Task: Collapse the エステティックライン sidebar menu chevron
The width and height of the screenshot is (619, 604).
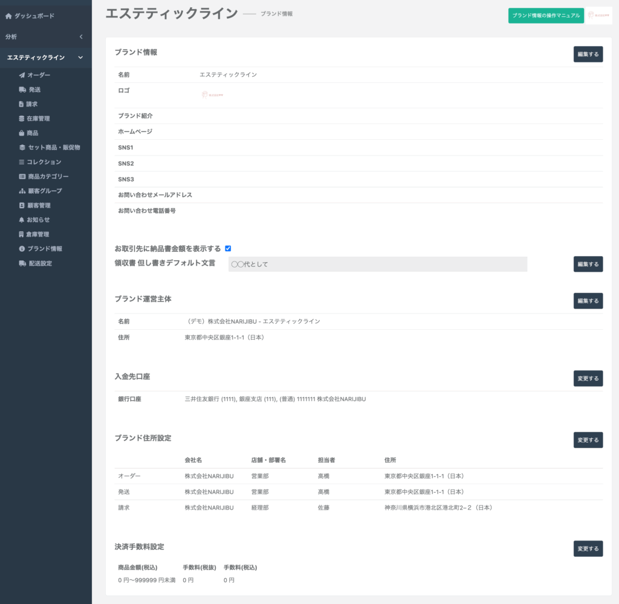Action: [80, 57]
